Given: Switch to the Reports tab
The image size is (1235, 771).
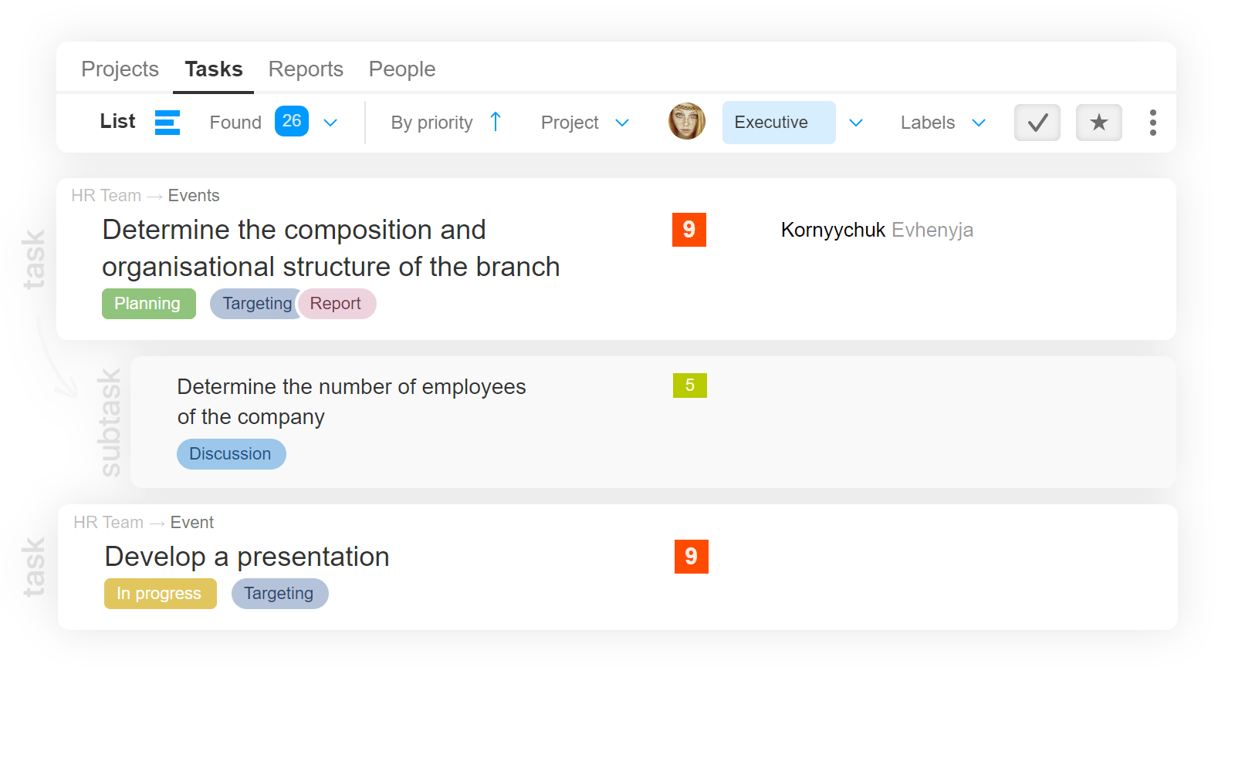Looking at the screenshot, I should pos(306,69).
